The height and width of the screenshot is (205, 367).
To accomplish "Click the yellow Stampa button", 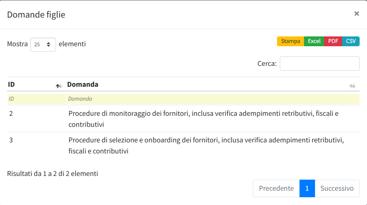I will (290, 41).
